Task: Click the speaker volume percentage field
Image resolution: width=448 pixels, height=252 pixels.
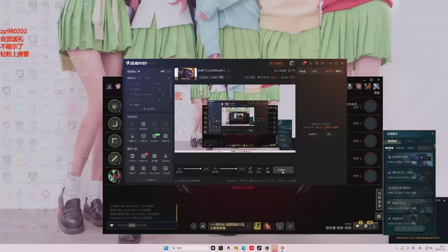Action: point(242,169)
